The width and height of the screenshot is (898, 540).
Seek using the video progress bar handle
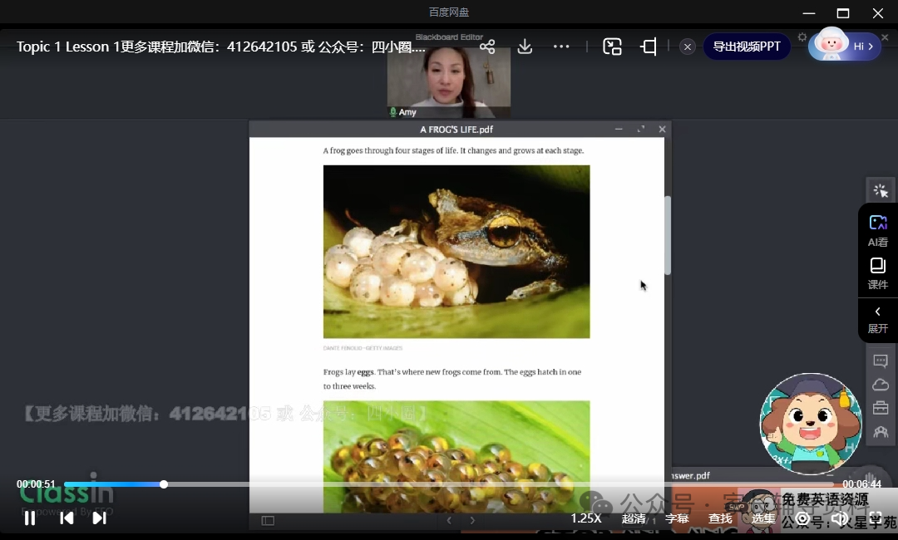tap(164, 484)
